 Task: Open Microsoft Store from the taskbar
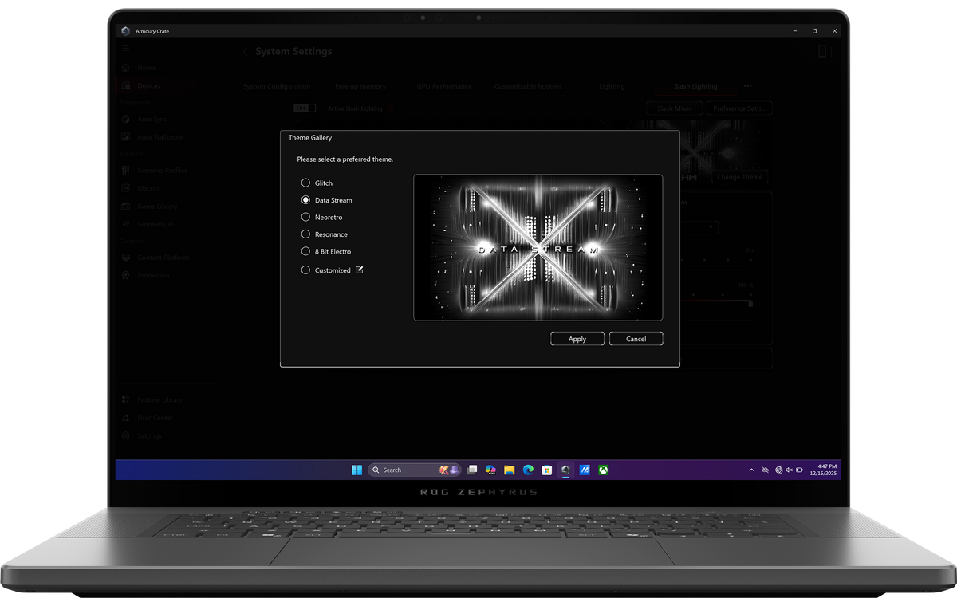[546, 470]
